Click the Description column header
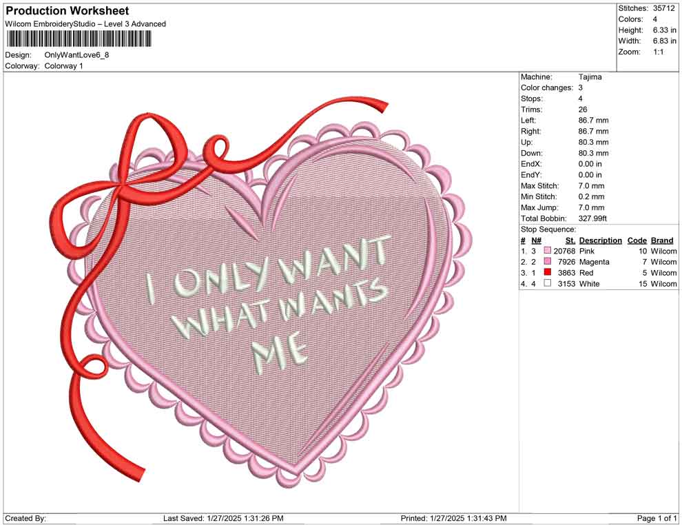Viewport: 682px width, 525px height. pos(600,240)
